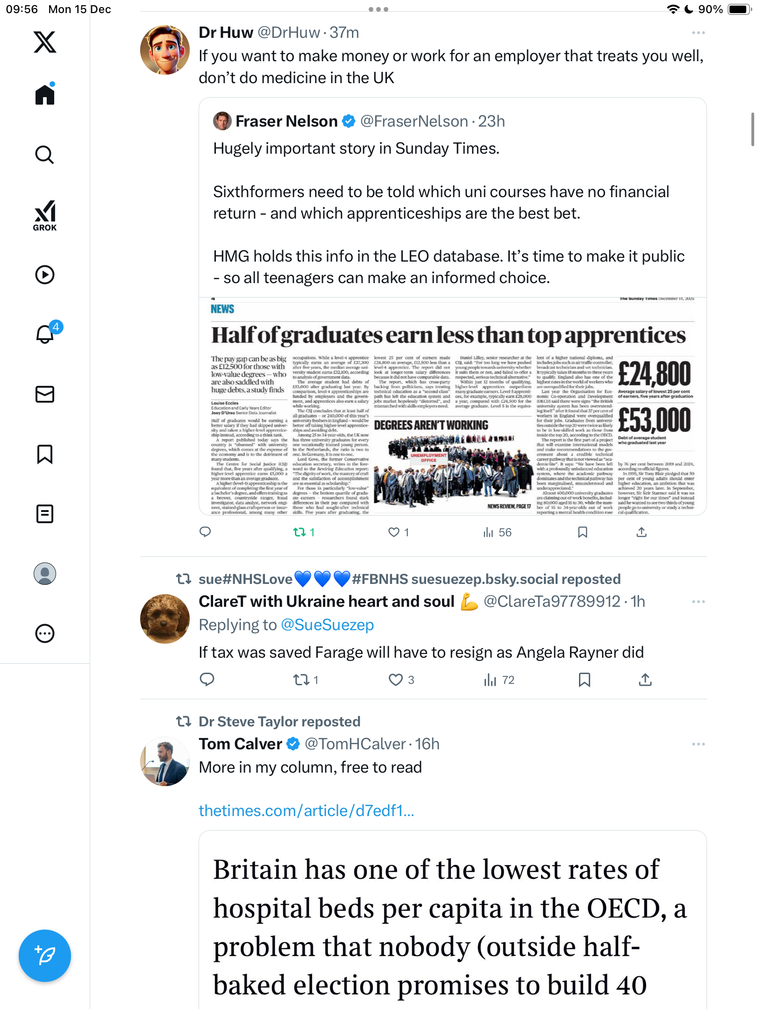Open the video play icon in sidebar
This screenshot has width=757, height=1009.
[45, 275]
